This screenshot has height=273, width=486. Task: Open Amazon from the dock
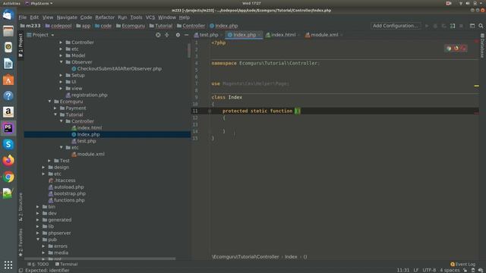pyautogui.click(x=8, y=112)
